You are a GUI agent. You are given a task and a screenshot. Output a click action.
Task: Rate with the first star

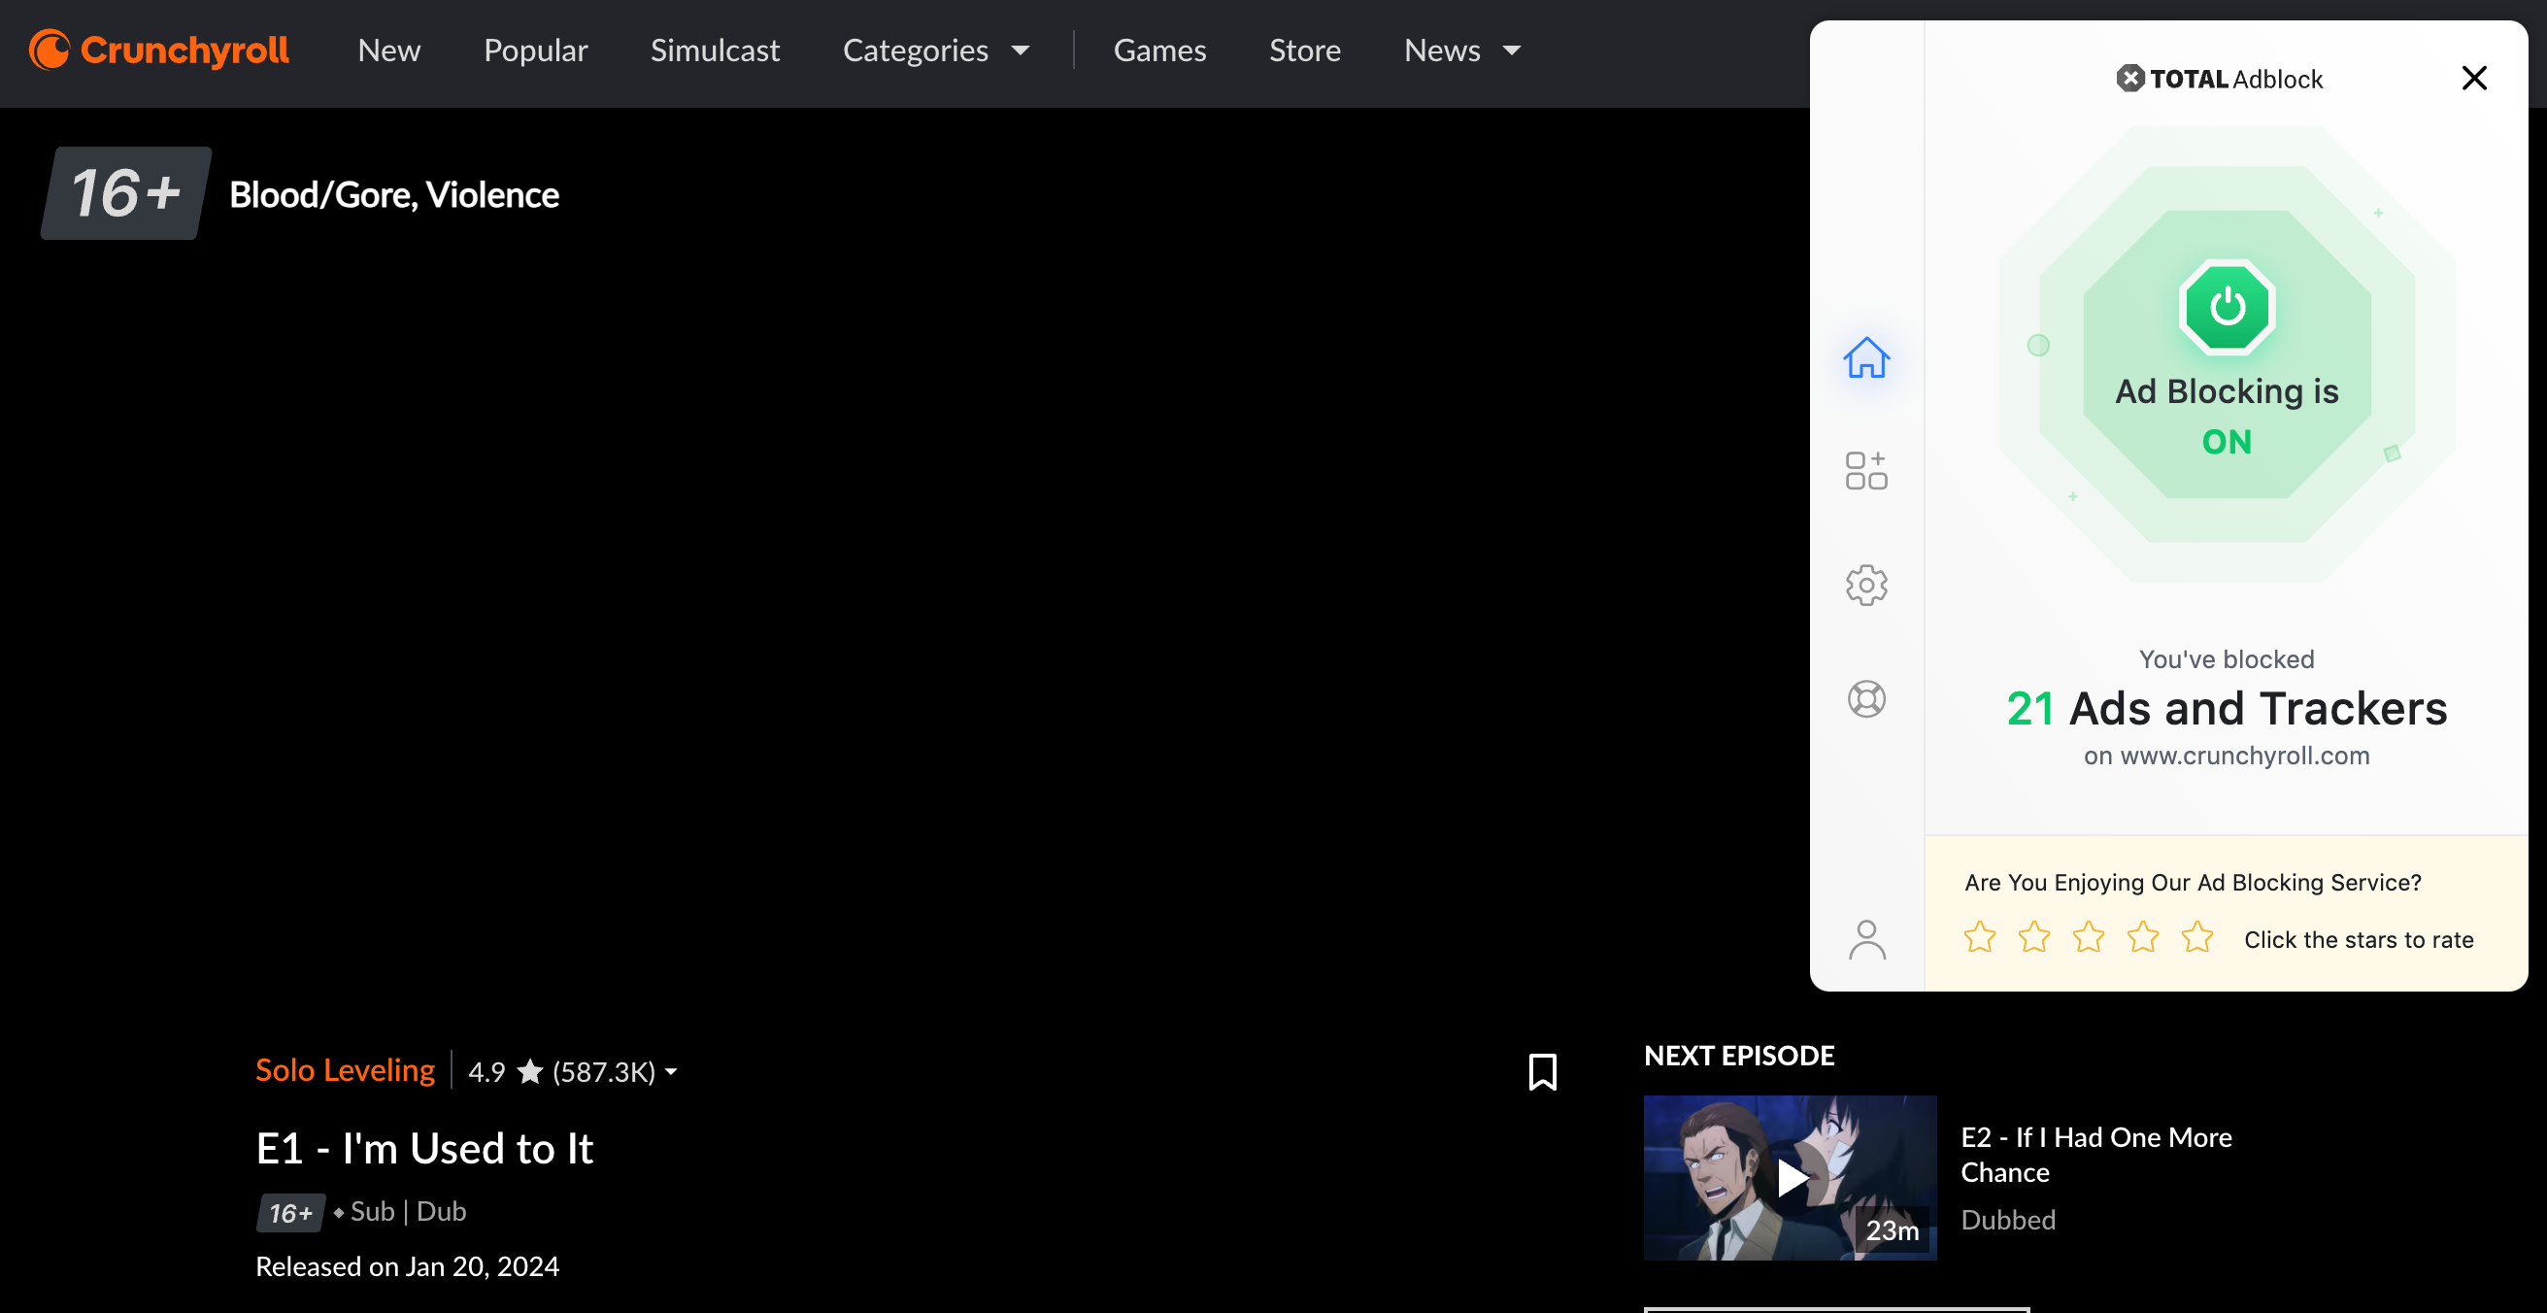[1980, 936]
